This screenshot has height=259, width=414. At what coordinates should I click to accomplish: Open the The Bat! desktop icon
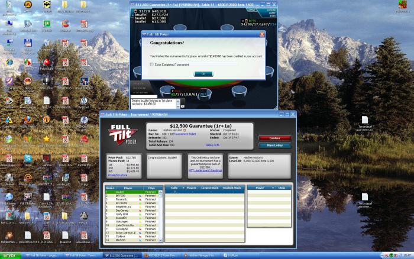(47, 5)
